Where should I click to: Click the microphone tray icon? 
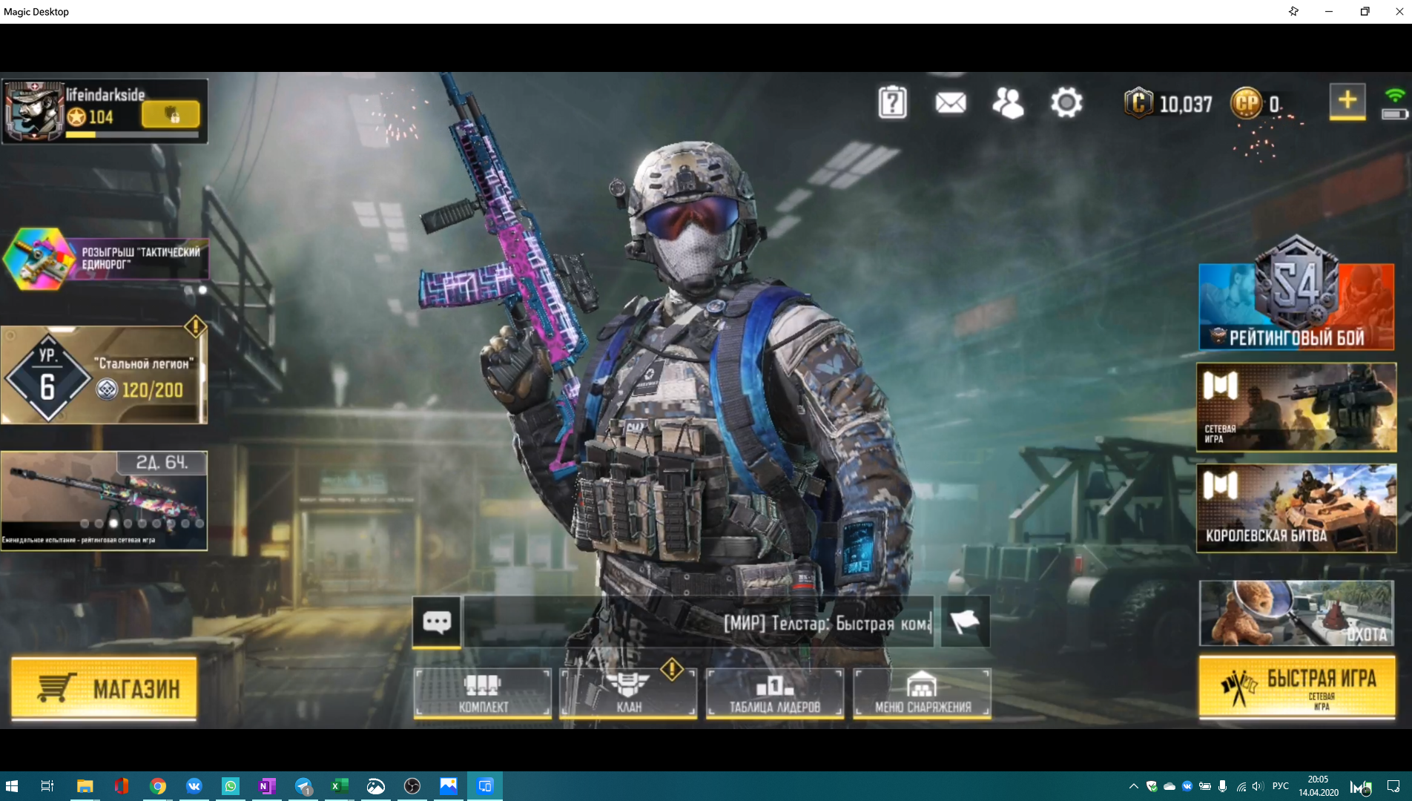click(1222, 786)
